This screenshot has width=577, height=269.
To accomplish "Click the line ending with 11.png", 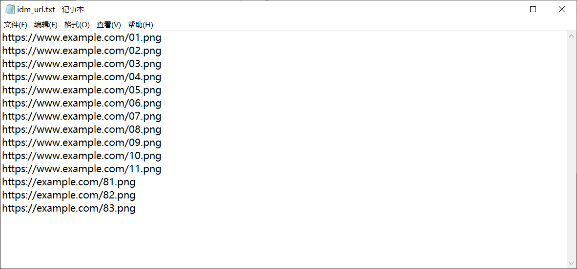I will [x=82, y=169].
